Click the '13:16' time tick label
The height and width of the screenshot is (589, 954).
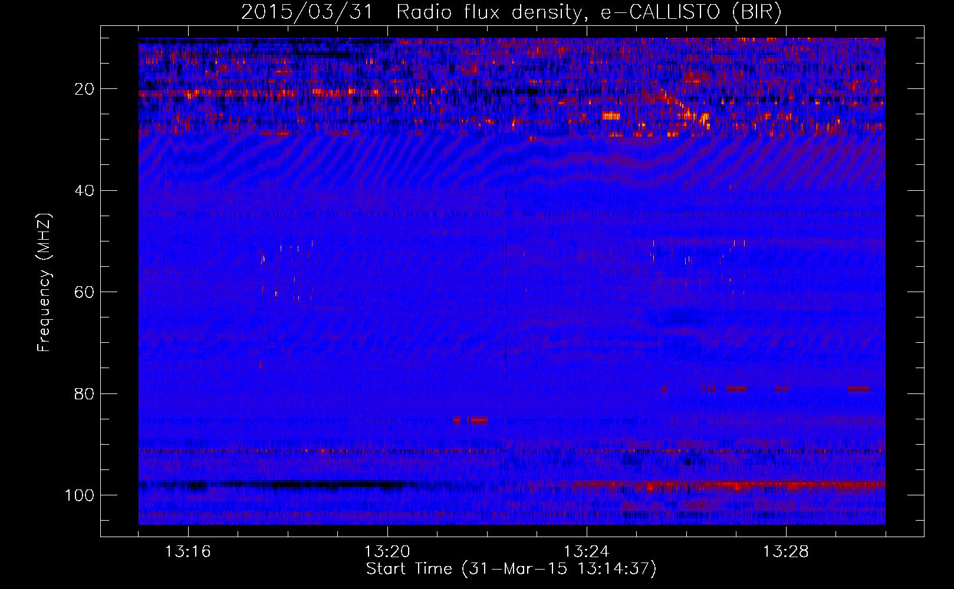pyautogui.click(x=188, y=552)
